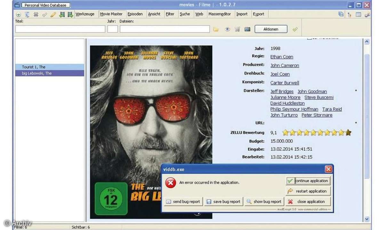Click the round green arrow icon at toolbar start
The image size is (384, 230).
(19, 14)
